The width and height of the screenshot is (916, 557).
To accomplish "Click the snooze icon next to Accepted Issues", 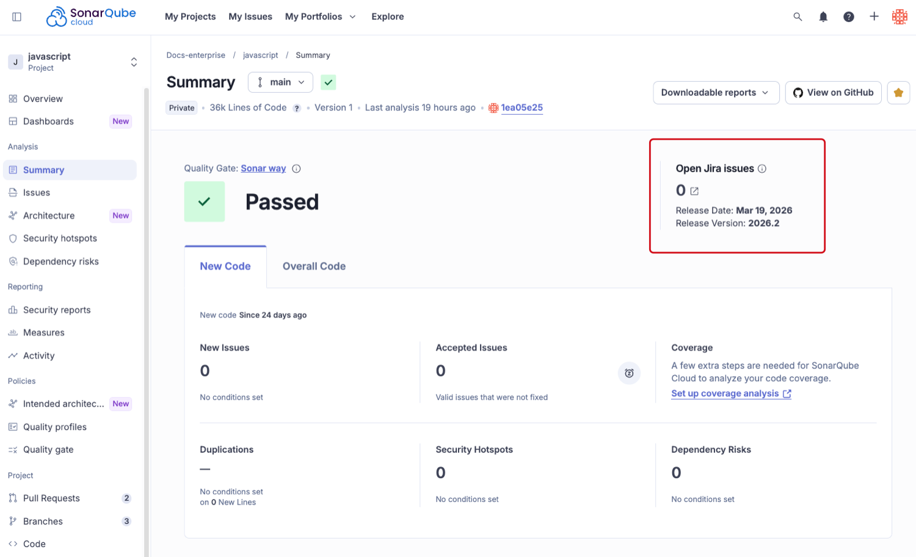I will point(629,373).
